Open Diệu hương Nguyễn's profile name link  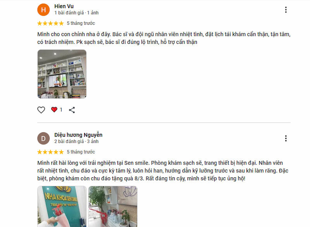[78, 135]
